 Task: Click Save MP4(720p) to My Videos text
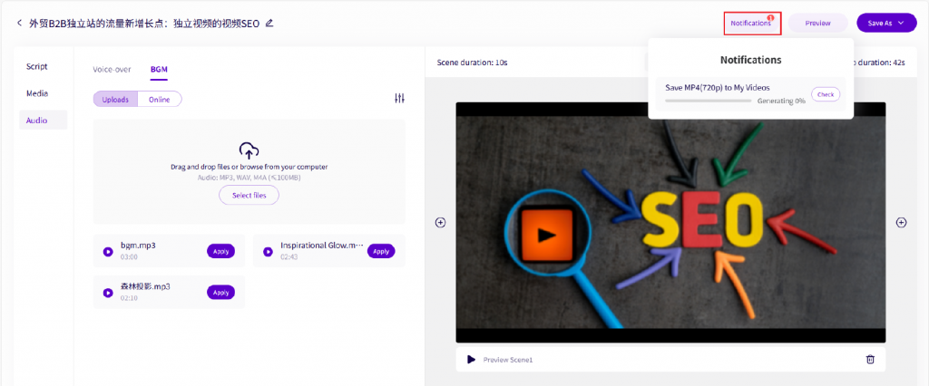click(718, 88)
